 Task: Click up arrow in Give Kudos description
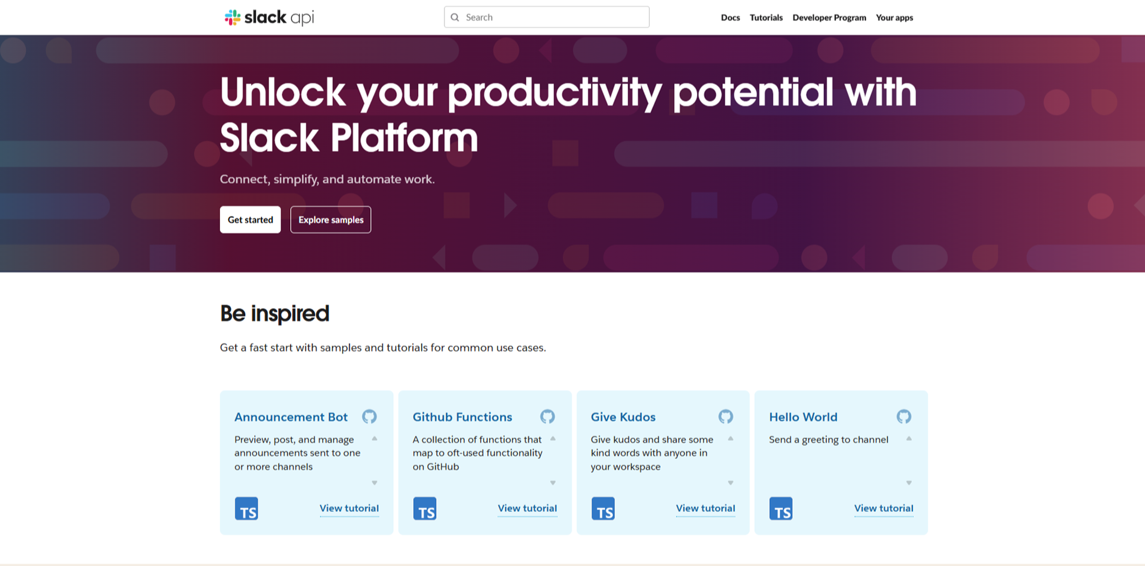[x=731, y=439]
